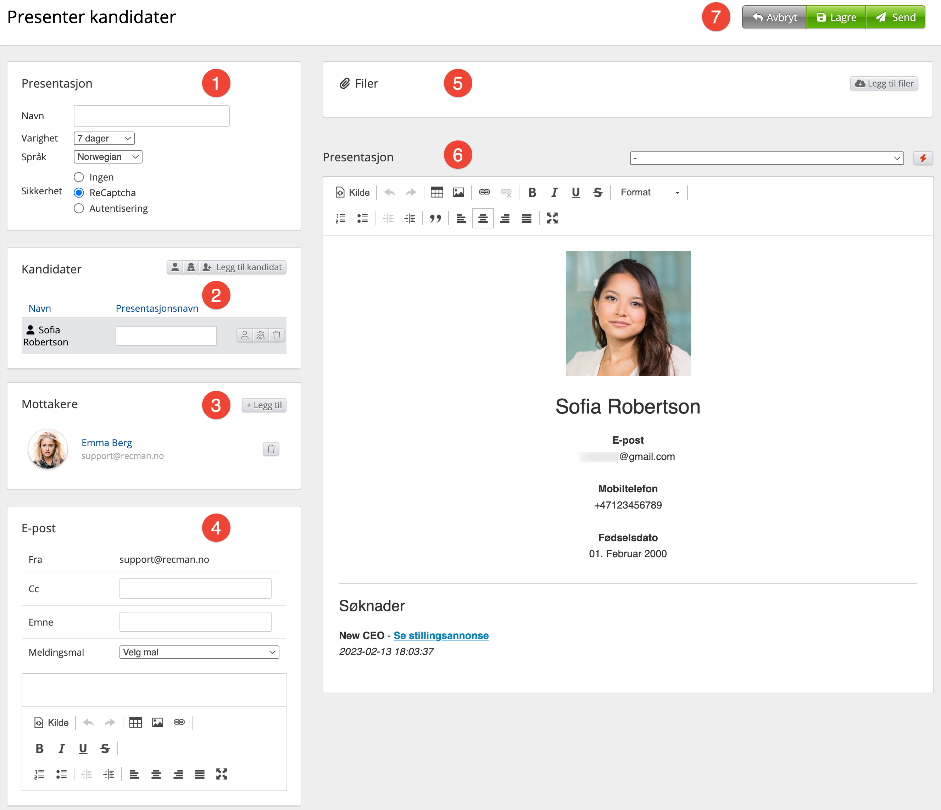The image size is (941, 810).
Task: Delete recipient Emma Berg with trash icon
Action: [x=271, y=449]
